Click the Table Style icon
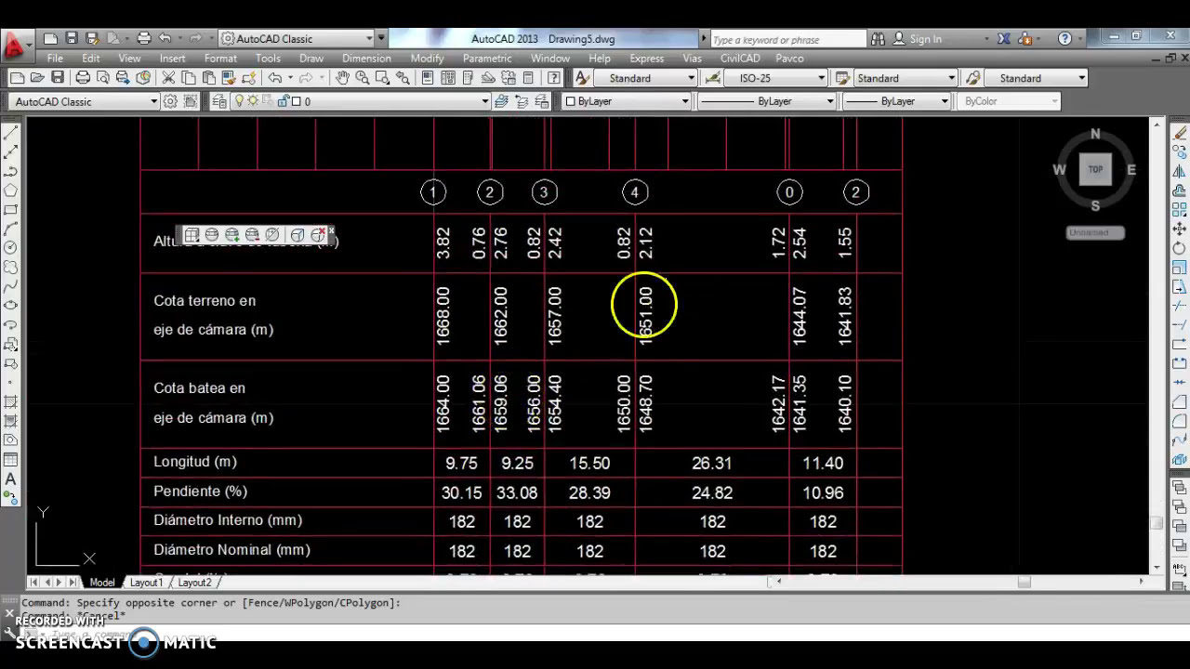This screenshot has width=1190, height=669. [x=841, y=78]
